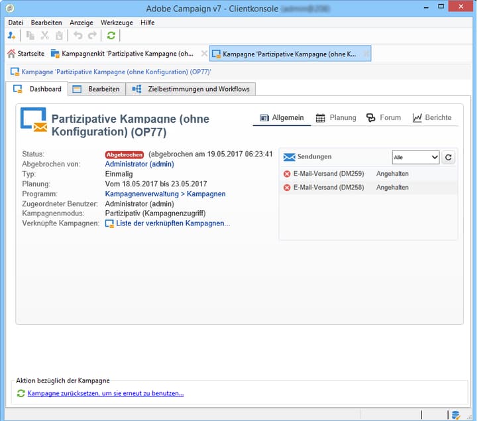Click the red error icon for DM259
This screenshot has width=497, height=421.
(x=287, y=174)
